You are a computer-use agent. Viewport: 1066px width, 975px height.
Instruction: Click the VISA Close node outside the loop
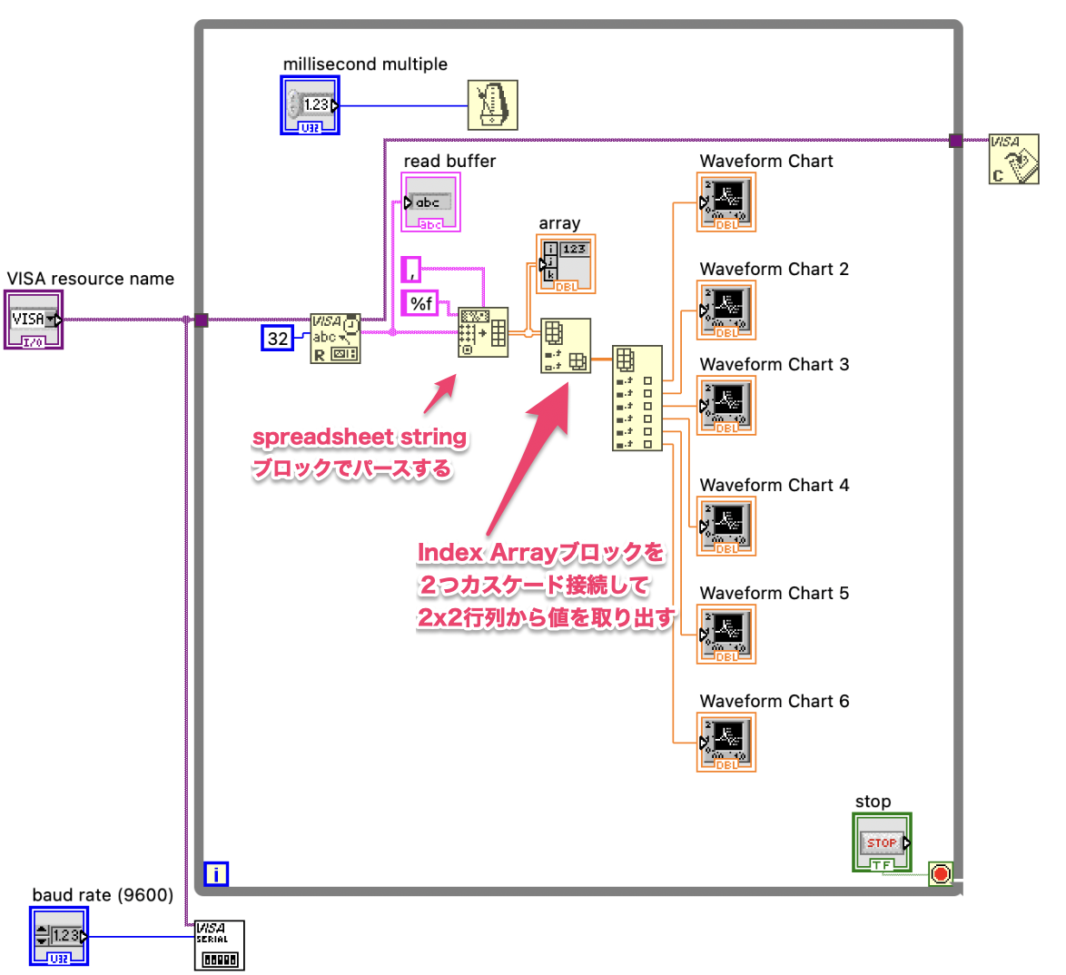(1013, 159)
